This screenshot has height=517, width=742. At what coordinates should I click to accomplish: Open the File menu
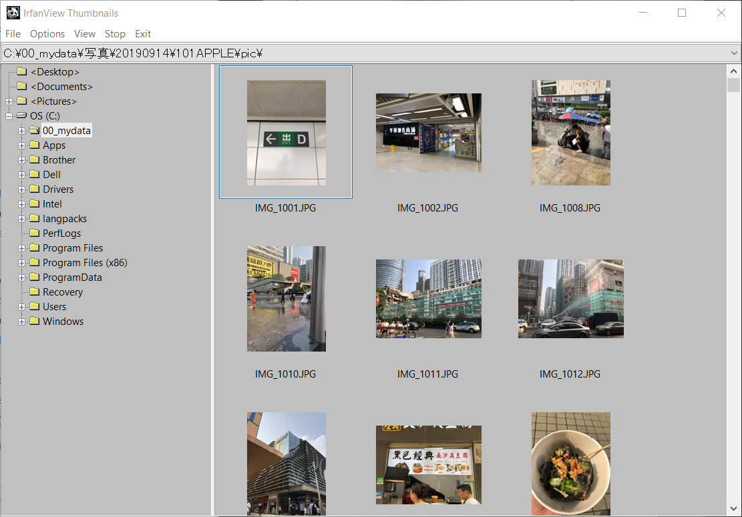pyautogui.click(x=13, y=34)
